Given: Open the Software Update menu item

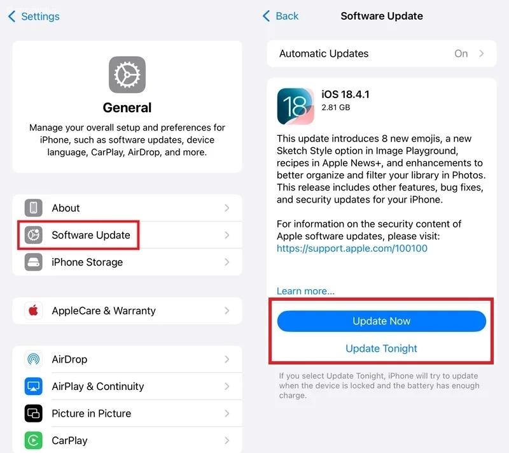Looking at the screenshot, I should pyautogui.click(x=91, y=235).
